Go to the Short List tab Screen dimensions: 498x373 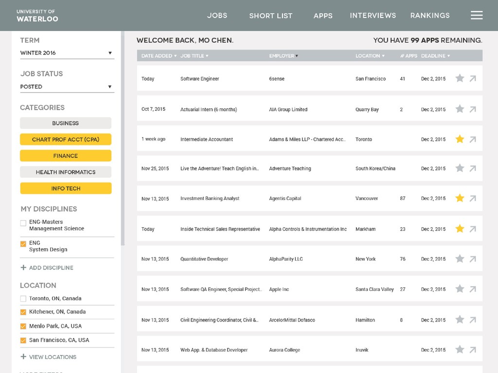click(x=270, y=16)
